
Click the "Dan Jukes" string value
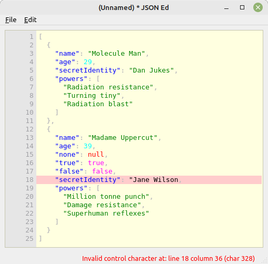[x=152, y=70]
